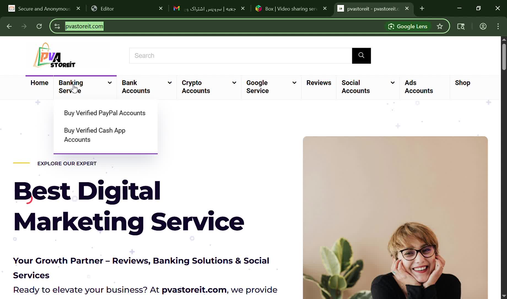Reload the current page
507x299 pixels.
point(39,26)
